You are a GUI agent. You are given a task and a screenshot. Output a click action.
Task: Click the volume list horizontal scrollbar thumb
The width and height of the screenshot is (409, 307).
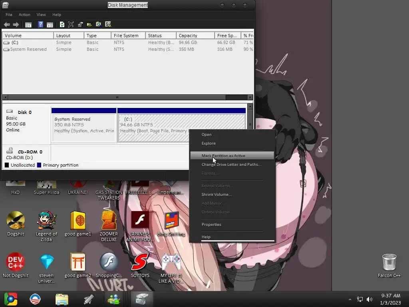pyautogui.click(x=117, y=98)
